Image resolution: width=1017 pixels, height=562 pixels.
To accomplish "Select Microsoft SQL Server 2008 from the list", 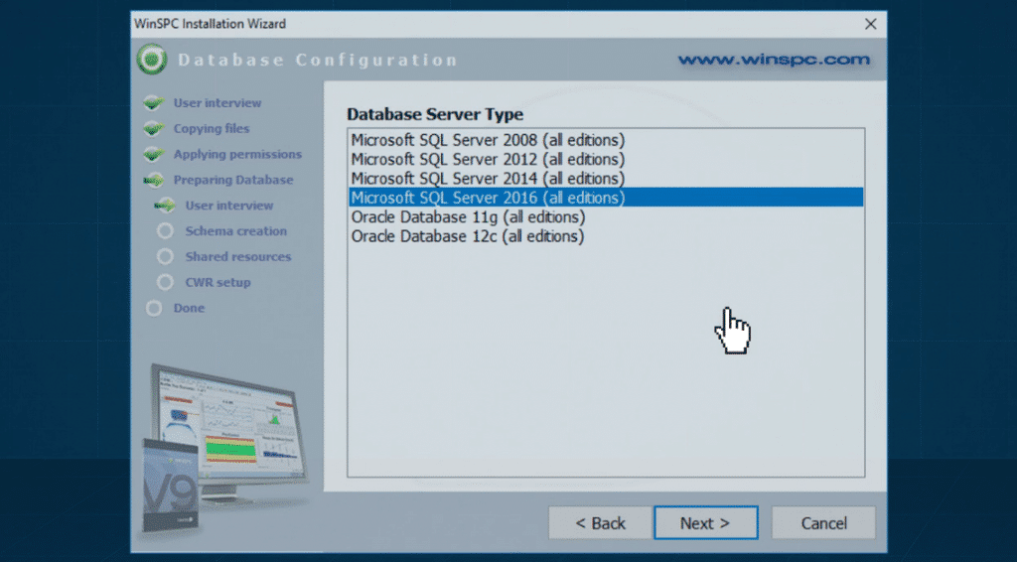I will click(x=488, y=140).
